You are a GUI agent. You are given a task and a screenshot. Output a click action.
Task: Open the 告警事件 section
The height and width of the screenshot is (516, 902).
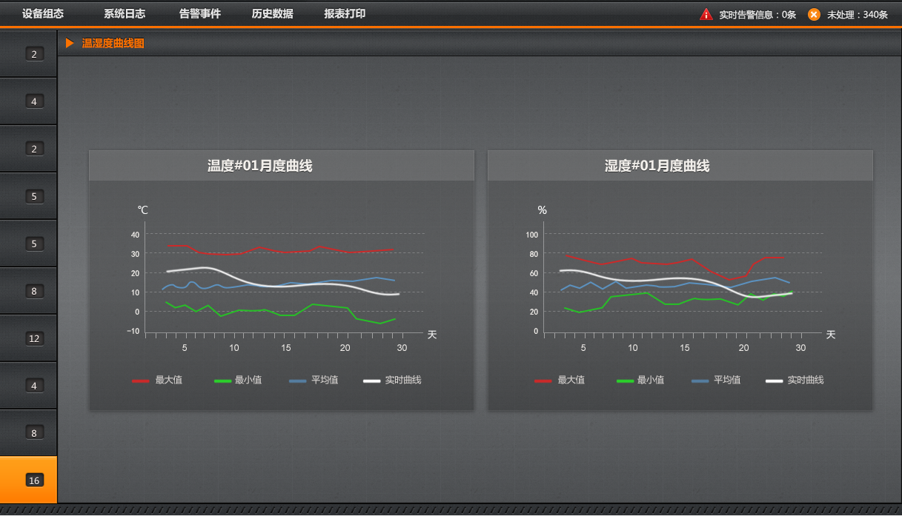click(x=199, y=13)
